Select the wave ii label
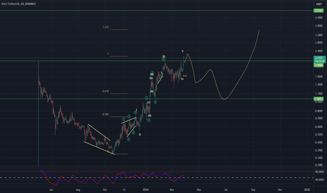Viewport: 327px width, 193px height. pos(140,135)
